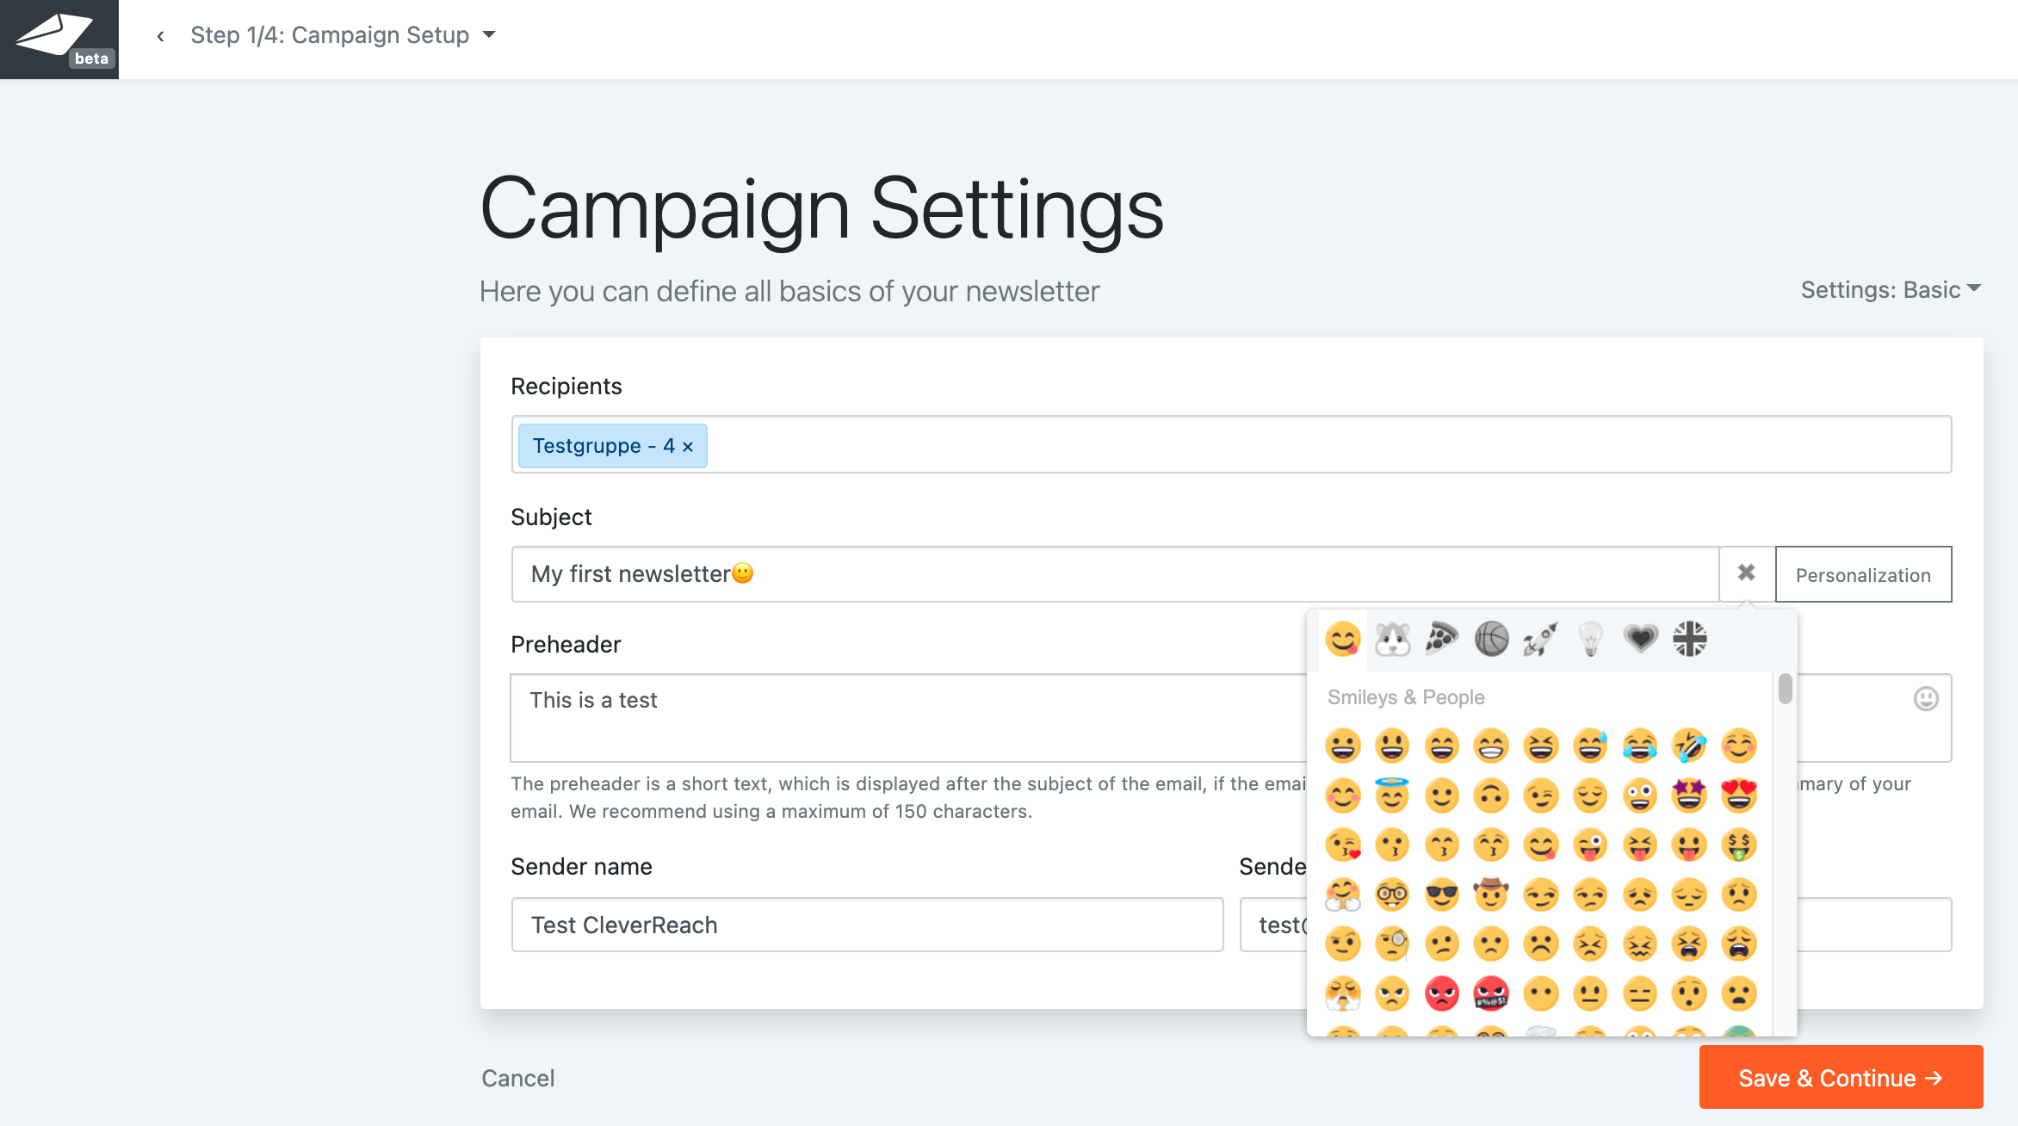
Task: Click Save & Continue
Action: 1841,1078
